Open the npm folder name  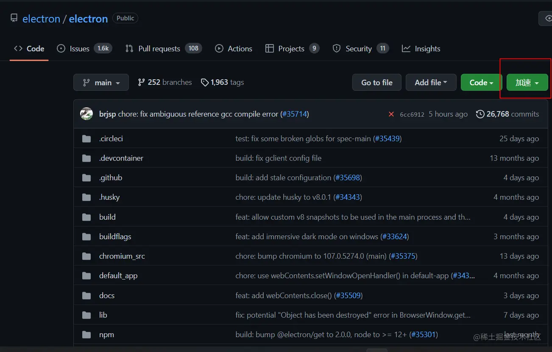pyautogui.click(x=106, y=335)
